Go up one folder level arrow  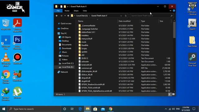click(x=68, y=16)
